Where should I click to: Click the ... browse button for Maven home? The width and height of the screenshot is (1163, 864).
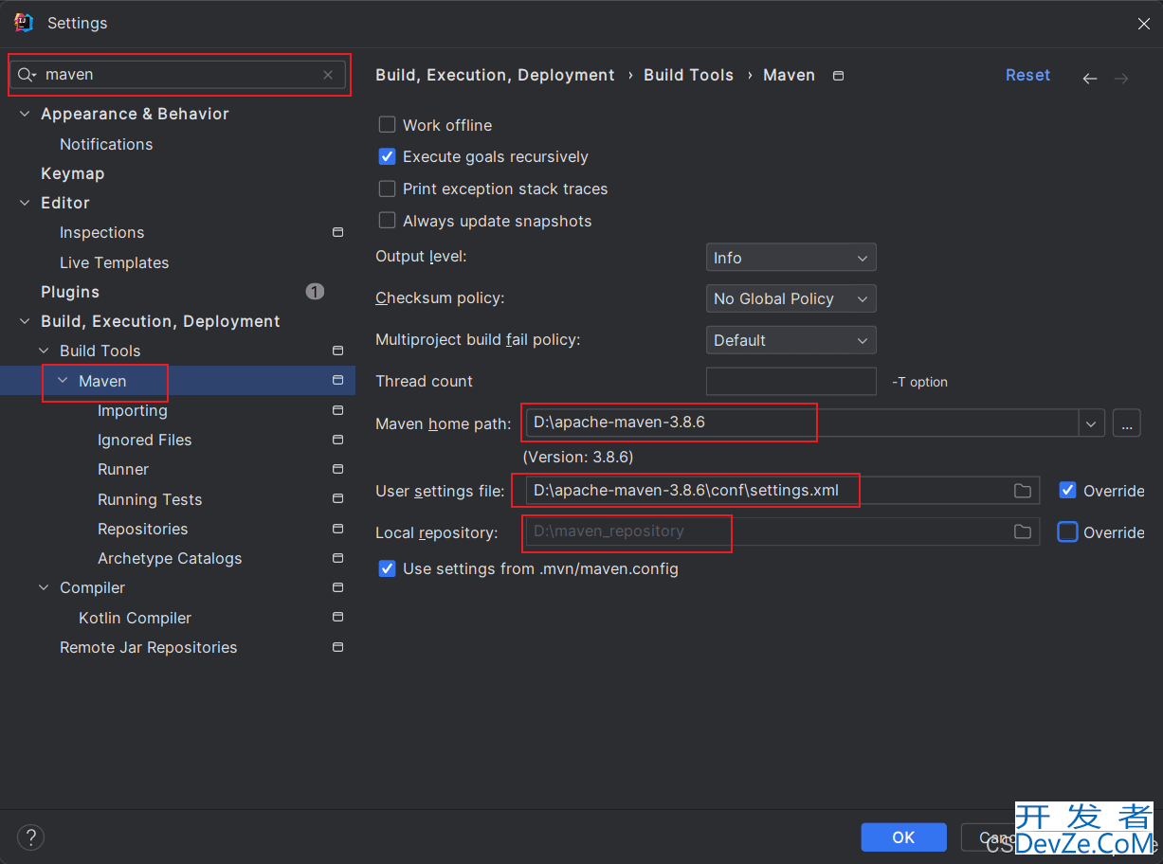[x=1126, y=423]
